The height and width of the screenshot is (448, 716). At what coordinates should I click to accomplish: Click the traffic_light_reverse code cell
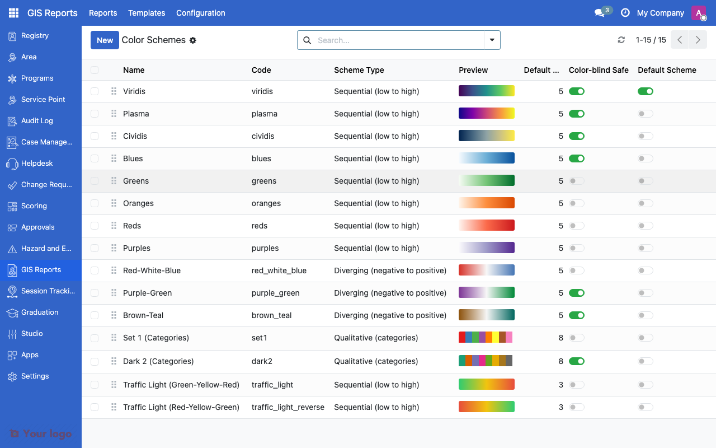(288, 407)
